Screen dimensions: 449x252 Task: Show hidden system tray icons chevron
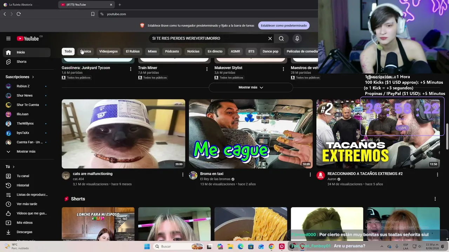[382, 246]
